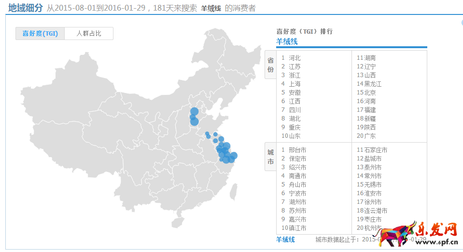
Task: Select 邢台市 in the city ranking
Action: [x=297, y=150]
